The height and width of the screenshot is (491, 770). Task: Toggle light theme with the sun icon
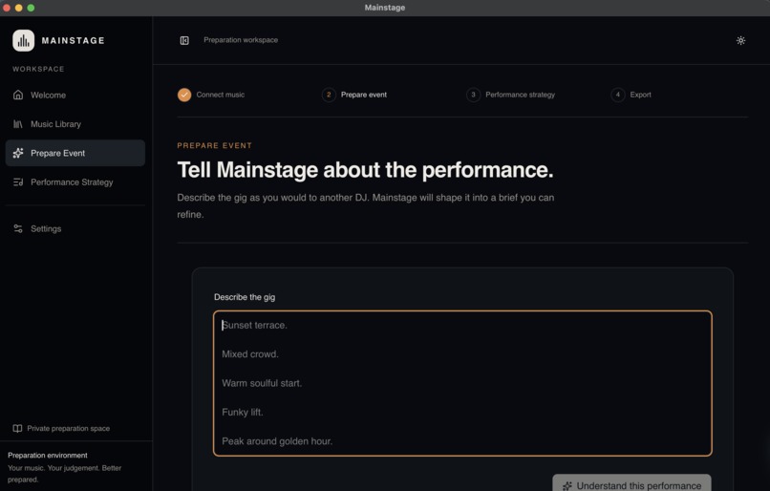740,40
